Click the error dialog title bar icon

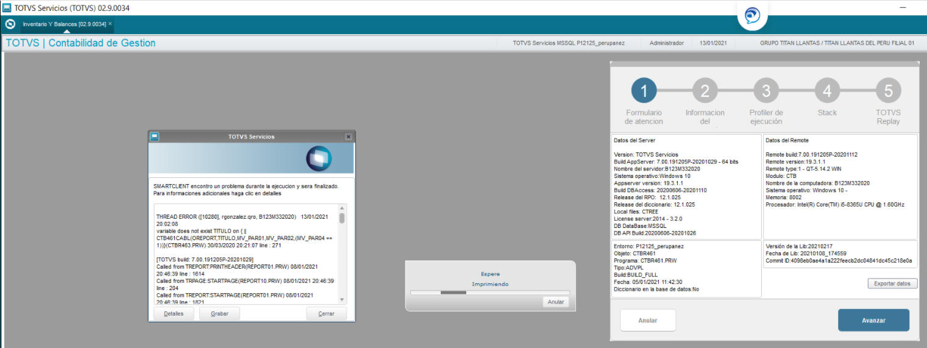pos(155,137)
